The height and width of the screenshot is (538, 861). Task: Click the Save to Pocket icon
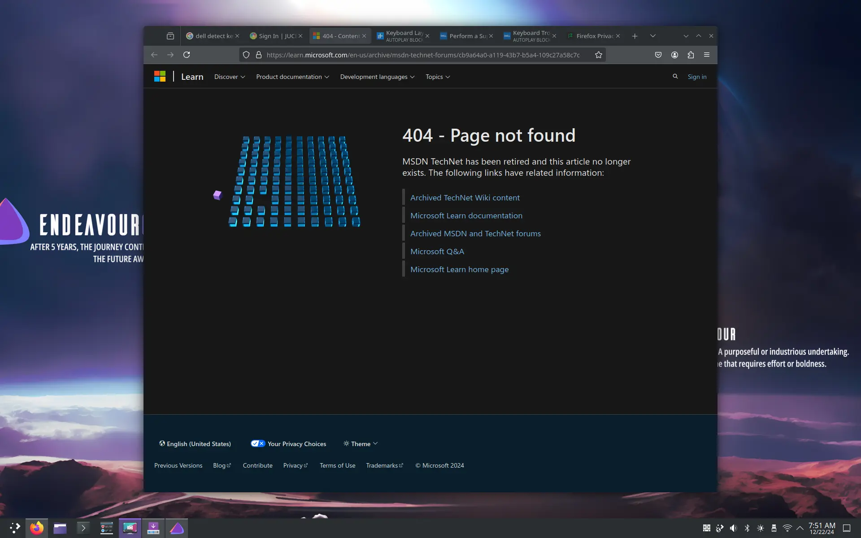658,55
